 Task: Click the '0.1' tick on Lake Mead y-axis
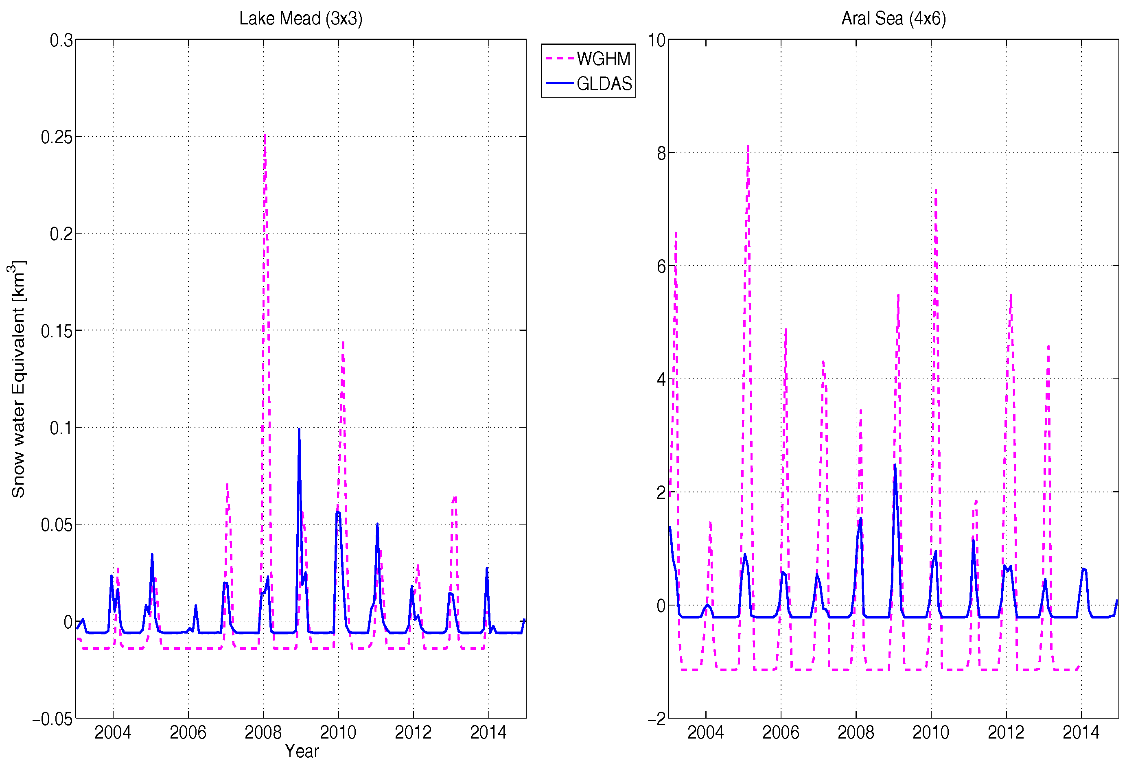(x=61, y=428)
